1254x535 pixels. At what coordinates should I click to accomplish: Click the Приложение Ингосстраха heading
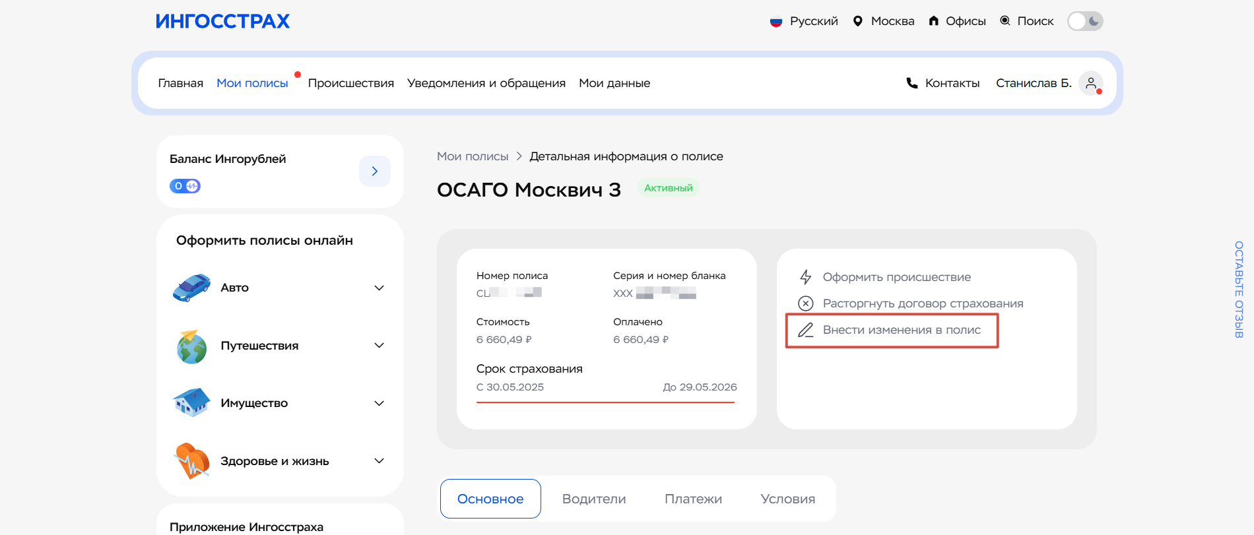(246, 527)
